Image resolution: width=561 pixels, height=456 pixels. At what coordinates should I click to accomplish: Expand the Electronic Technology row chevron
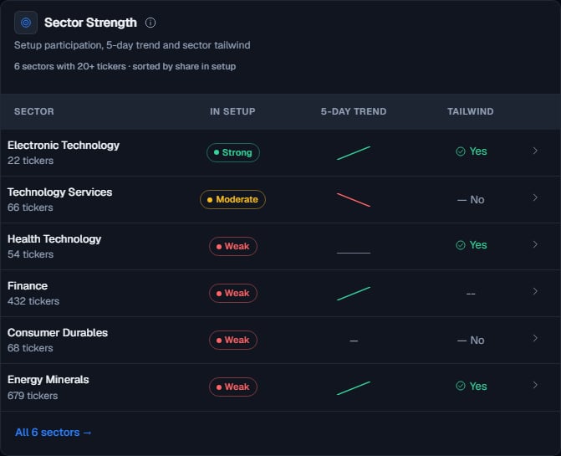tap(535, 151)
